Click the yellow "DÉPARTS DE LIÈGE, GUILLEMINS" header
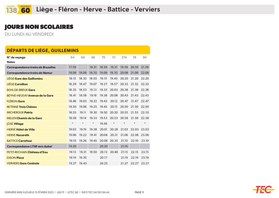279x198 pixels. click(x=43, y=50)
